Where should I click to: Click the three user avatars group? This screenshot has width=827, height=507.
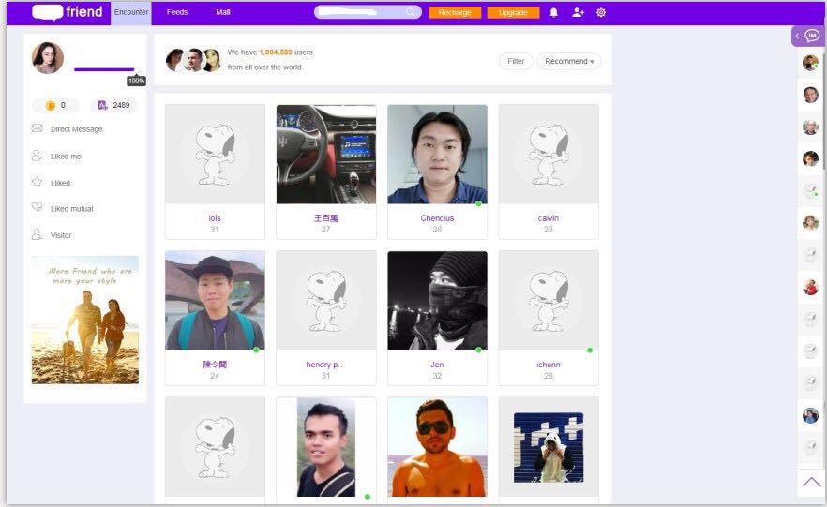193,60
